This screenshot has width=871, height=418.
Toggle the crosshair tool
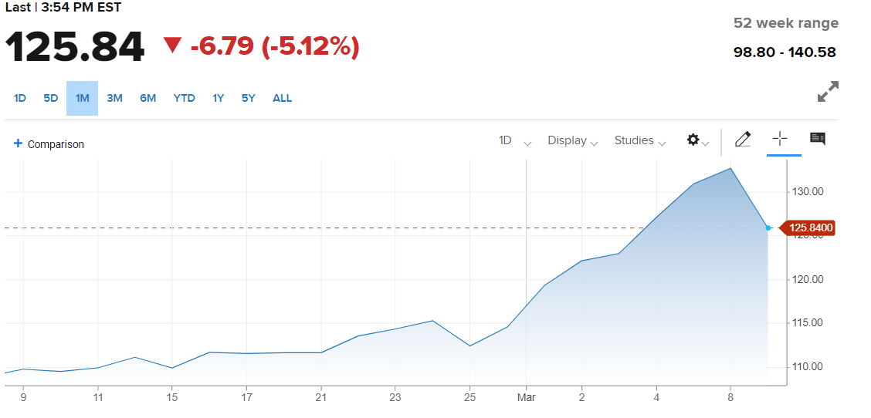pyautogui.click(x=780, y=139)
